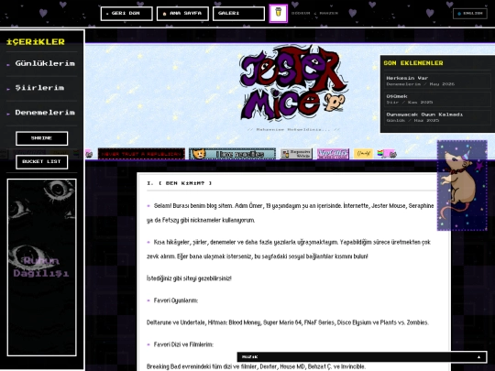Click the İÇERİKLER sidebar heading
The image size is (495, 371).
click(36, 41)
